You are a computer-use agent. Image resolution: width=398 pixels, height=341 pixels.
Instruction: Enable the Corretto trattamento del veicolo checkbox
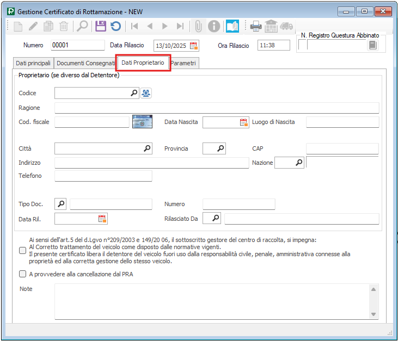(22, 251)
